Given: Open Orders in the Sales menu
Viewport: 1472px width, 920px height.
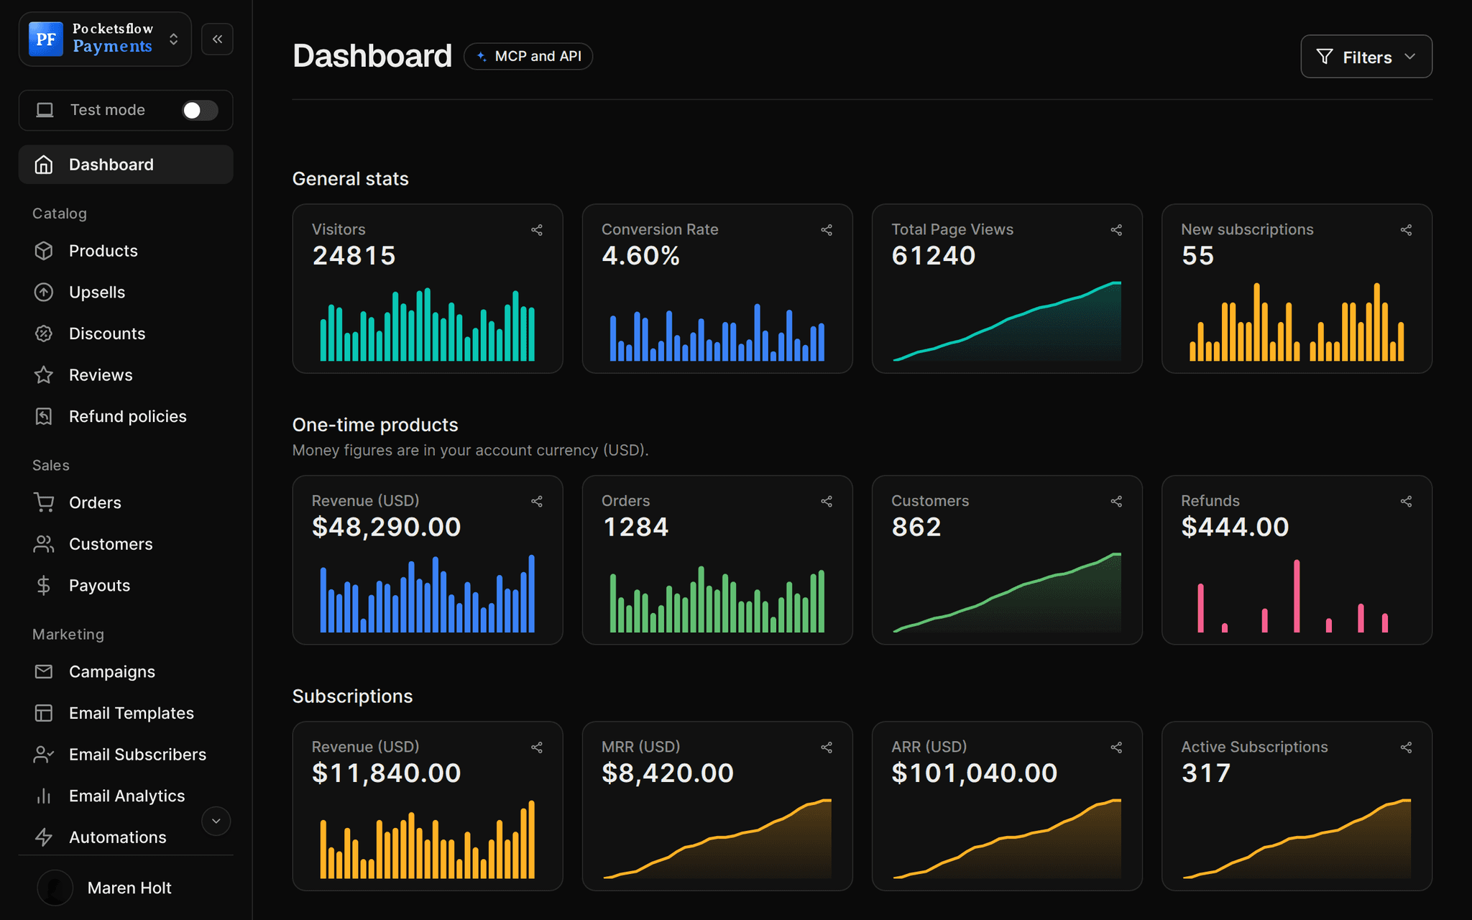Looking at the screenshot, I should [x=126, y=502].
